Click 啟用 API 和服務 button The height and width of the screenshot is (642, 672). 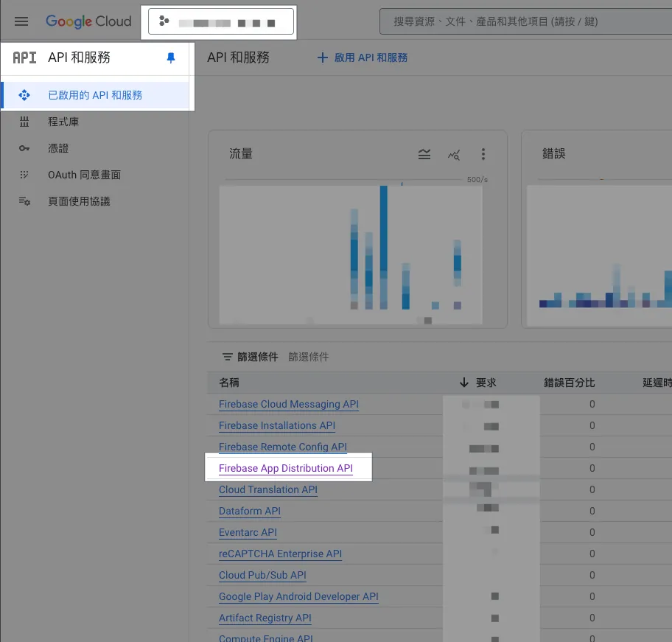[363, 57]
